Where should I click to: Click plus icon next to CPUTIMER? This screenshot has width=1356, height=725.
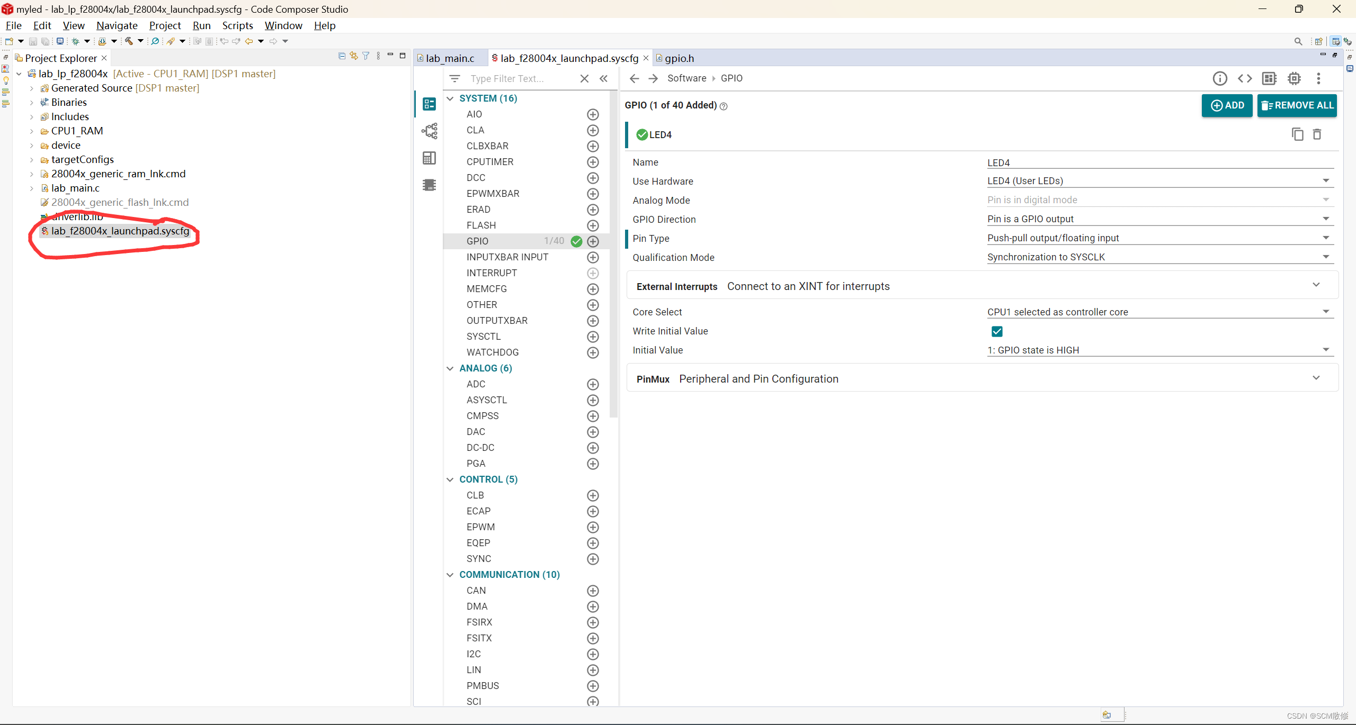593,162
